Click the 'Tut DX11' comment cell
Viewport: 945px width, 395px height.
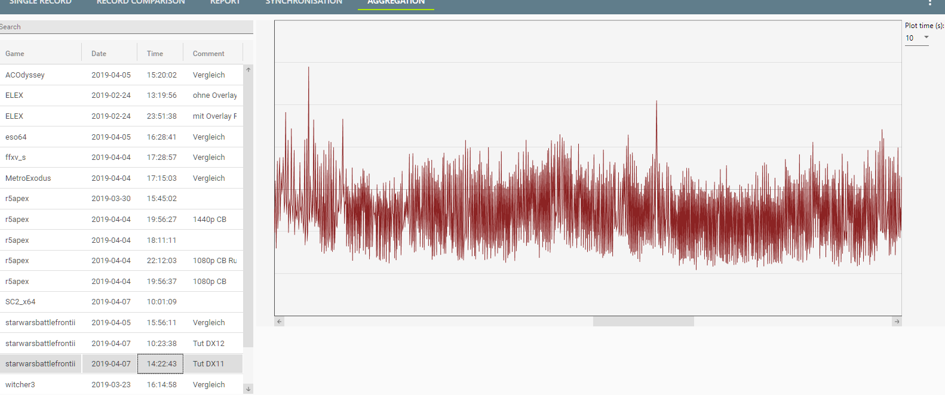click(213, 364)
